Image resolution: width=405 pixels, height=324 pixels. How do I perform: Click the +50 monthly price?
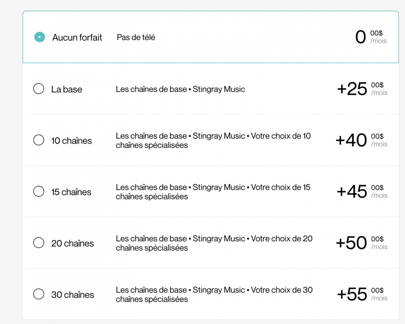click(x=351, y=243)
